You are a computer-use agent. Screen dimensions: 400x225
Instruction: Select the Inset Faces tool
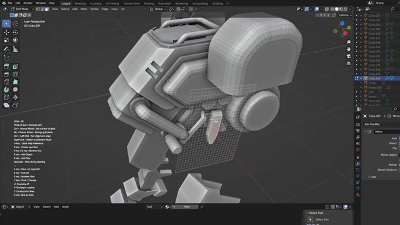[15, 67]
